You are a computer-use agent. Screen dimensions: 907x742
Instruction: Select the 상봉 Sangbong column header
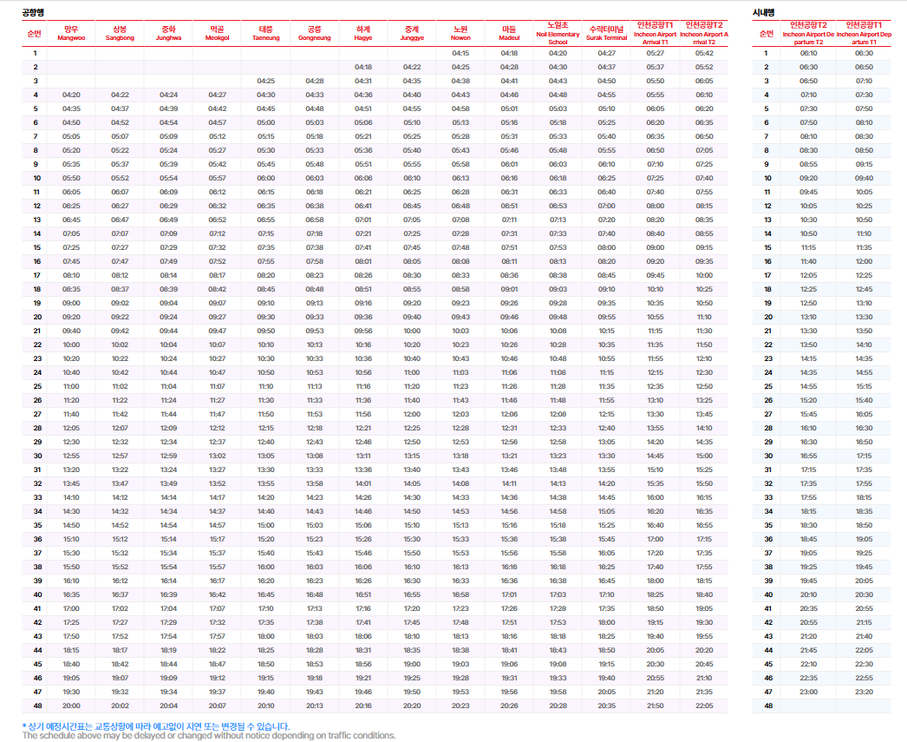pyautogui.click(x=120, y=33)
